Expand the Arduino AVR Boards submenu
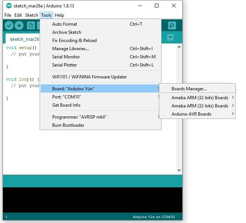Screen dimensions: 246x223 tap(197, 114)
